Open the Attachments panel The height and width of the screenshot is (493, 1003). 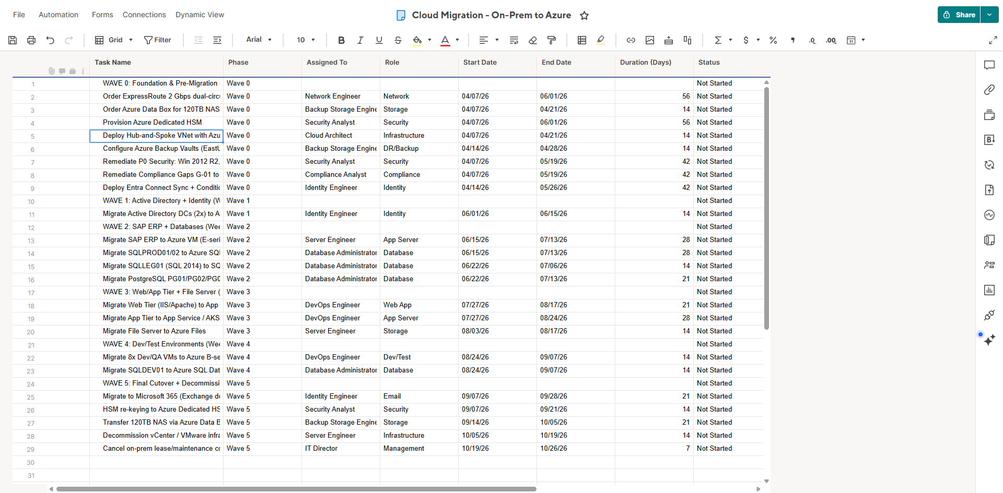[989, 90]
